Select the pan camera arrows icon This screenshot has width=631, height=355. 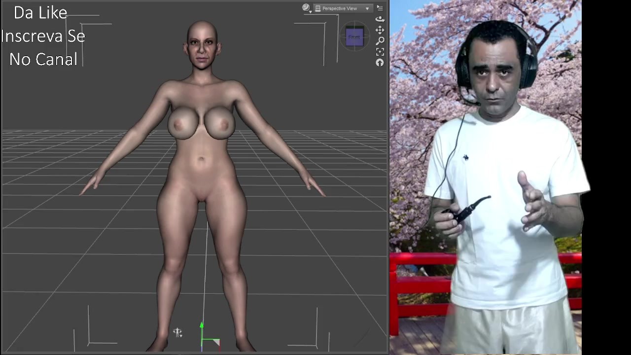[x=380, y=30]
